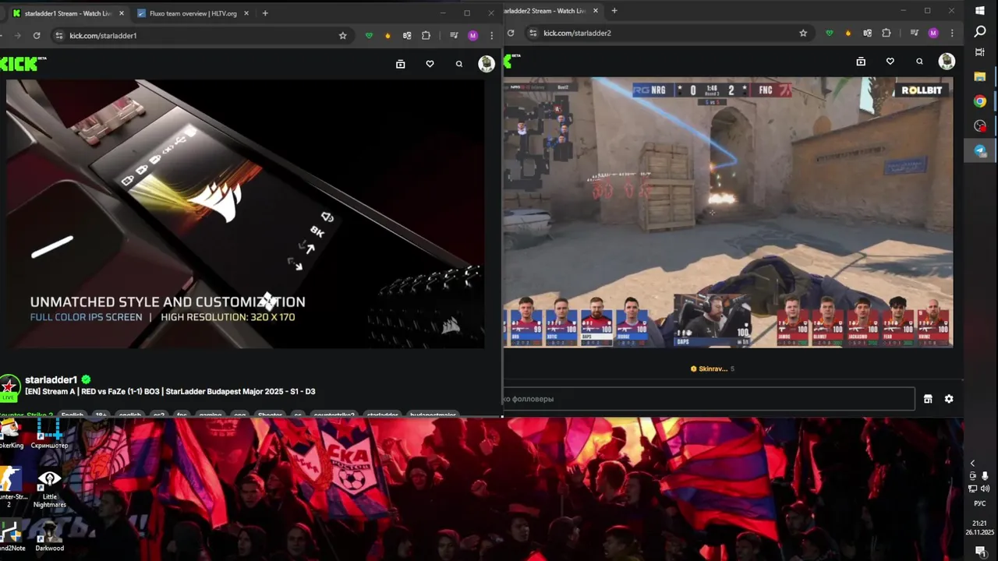Open site info icon beside kick.com/starladder1 address

(58, 35)
